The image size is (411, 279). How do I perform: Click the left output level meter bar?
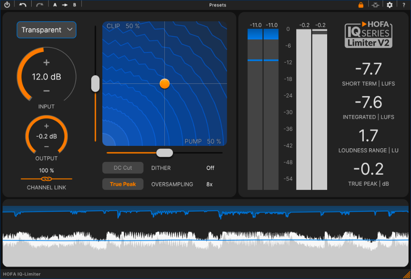click(304, 109)
